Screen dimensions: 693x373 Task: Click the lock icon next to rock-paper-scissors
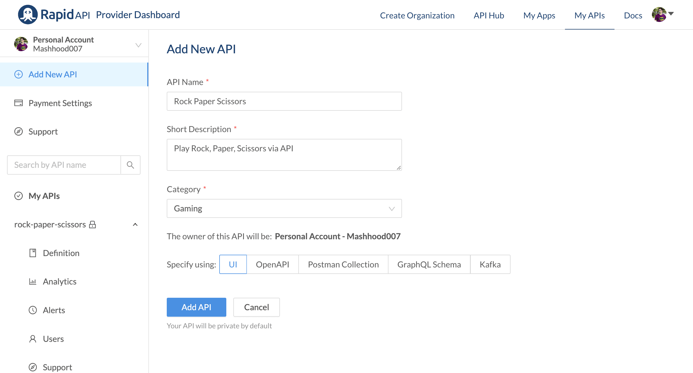[93, 224]
